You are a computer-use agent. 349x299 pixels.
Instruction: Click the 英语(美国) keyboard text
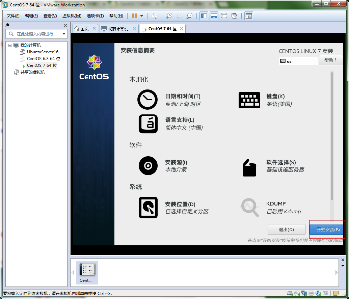[x=279, y=104]
